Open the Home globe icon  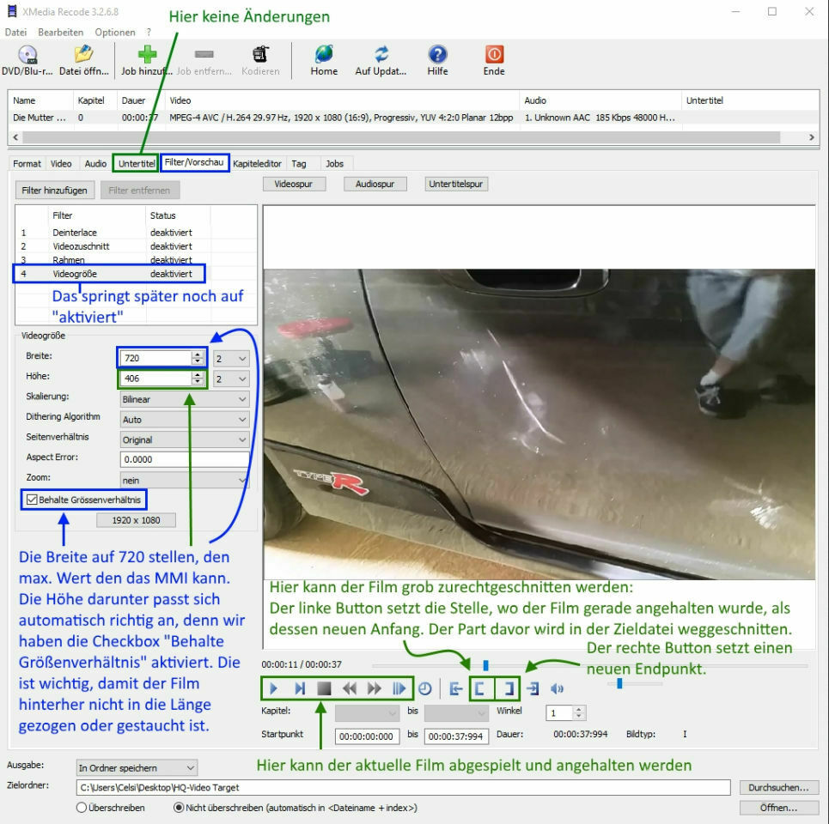[x=324, y=54]
